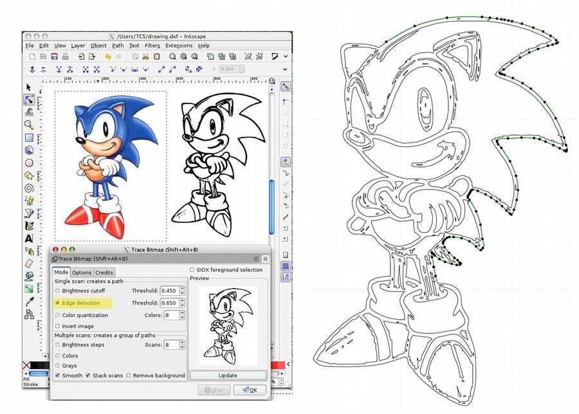
Task: Activate the Zoom tool
Action: pyautogui.click(x=29, y=126)
